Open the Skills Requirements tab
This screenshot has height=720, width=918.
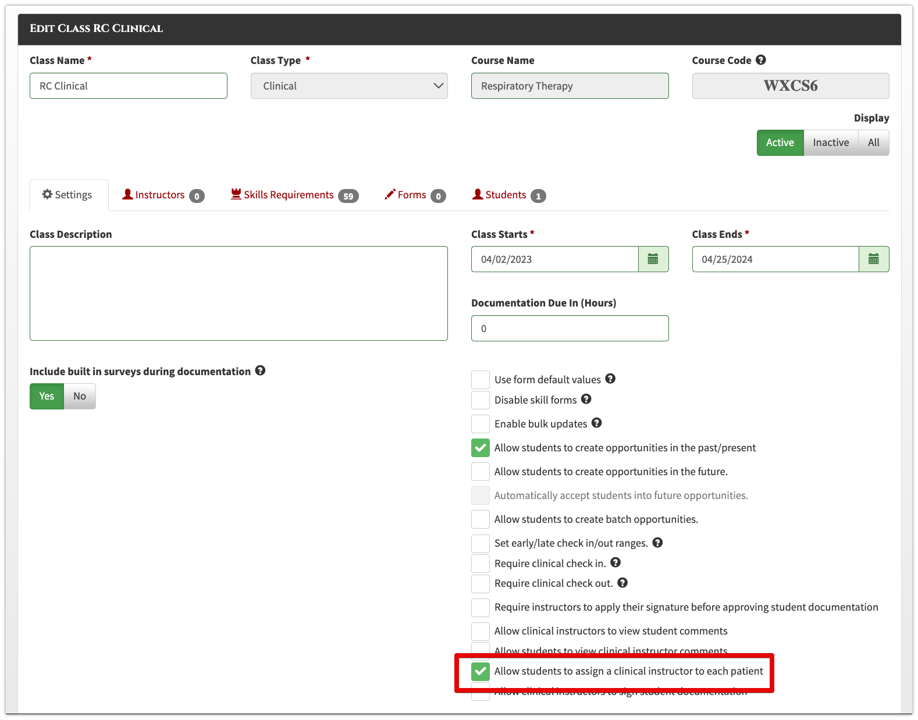(x=294, y=195)
